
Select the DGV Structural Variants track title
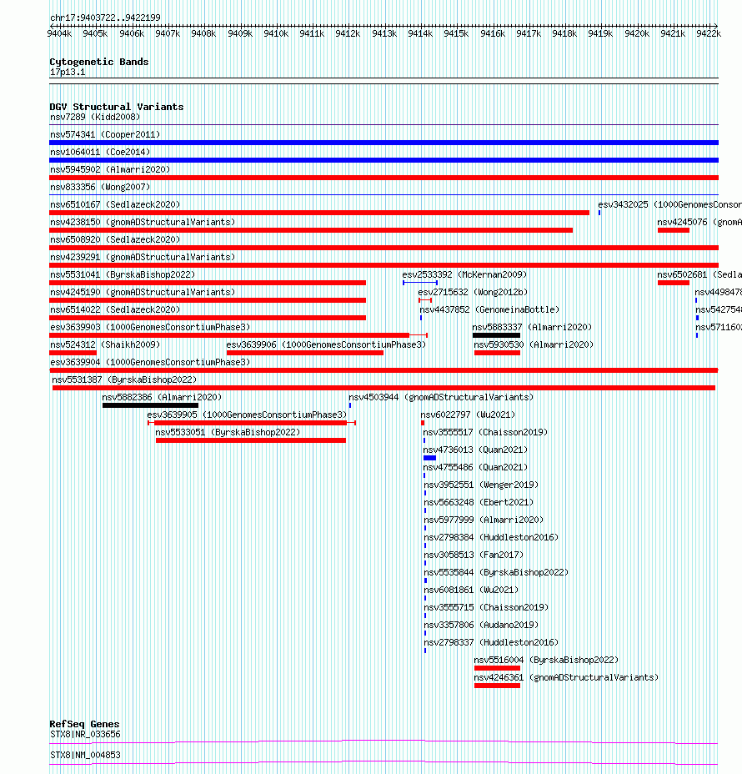(x=117, y=107)
